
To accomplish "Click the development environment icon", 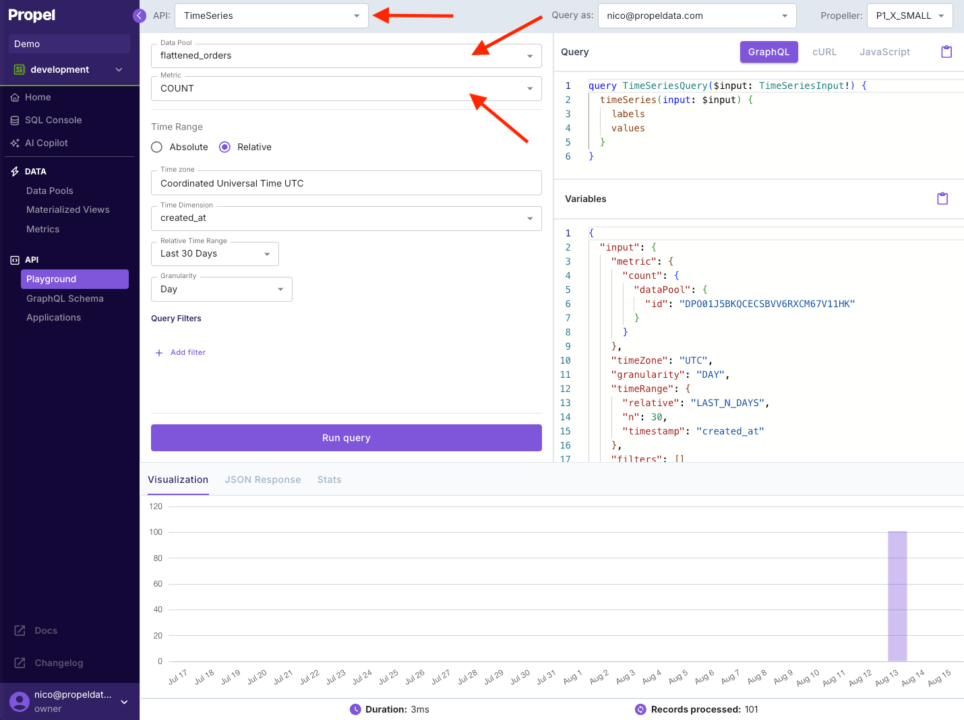I will (20, 69).
